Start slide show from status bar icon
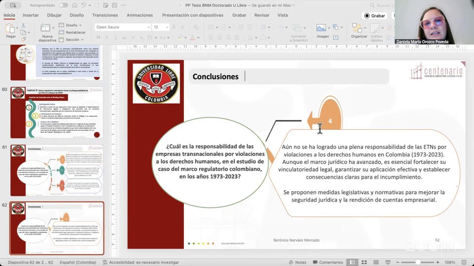Screen dimensions: 474x266 point(387,262)
